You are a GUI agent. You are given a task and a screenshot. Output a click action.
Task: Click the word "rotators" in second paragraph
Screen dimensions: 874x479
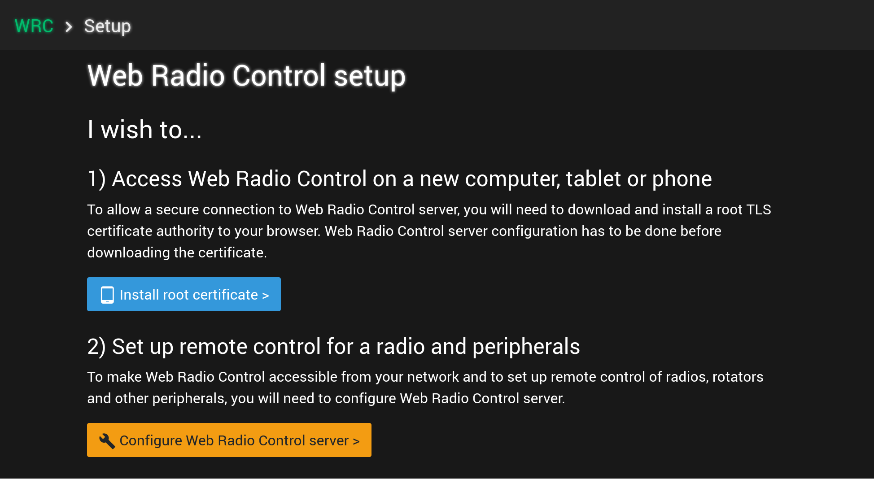pyautogui.click(x=738, y=377)
